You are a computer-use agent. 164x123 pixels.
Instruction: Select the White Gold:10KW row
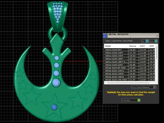[x=129, y=74]
